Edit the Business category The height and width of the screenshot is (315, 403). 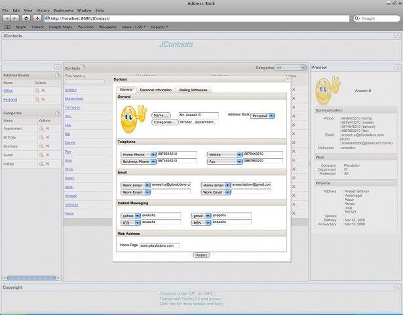point(41,146)
